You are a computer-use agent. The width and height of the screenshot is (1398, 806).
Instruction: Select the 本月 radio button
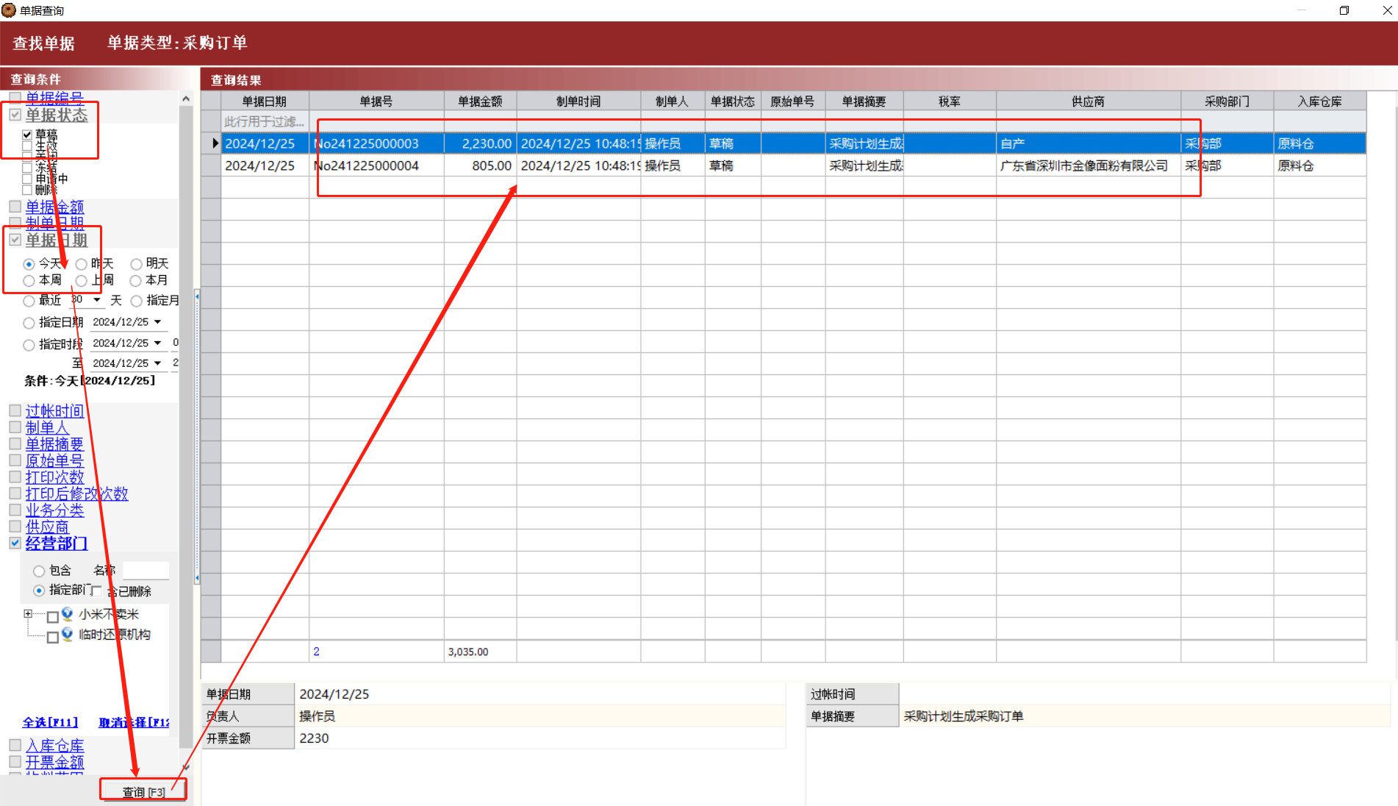click(136, 281)
